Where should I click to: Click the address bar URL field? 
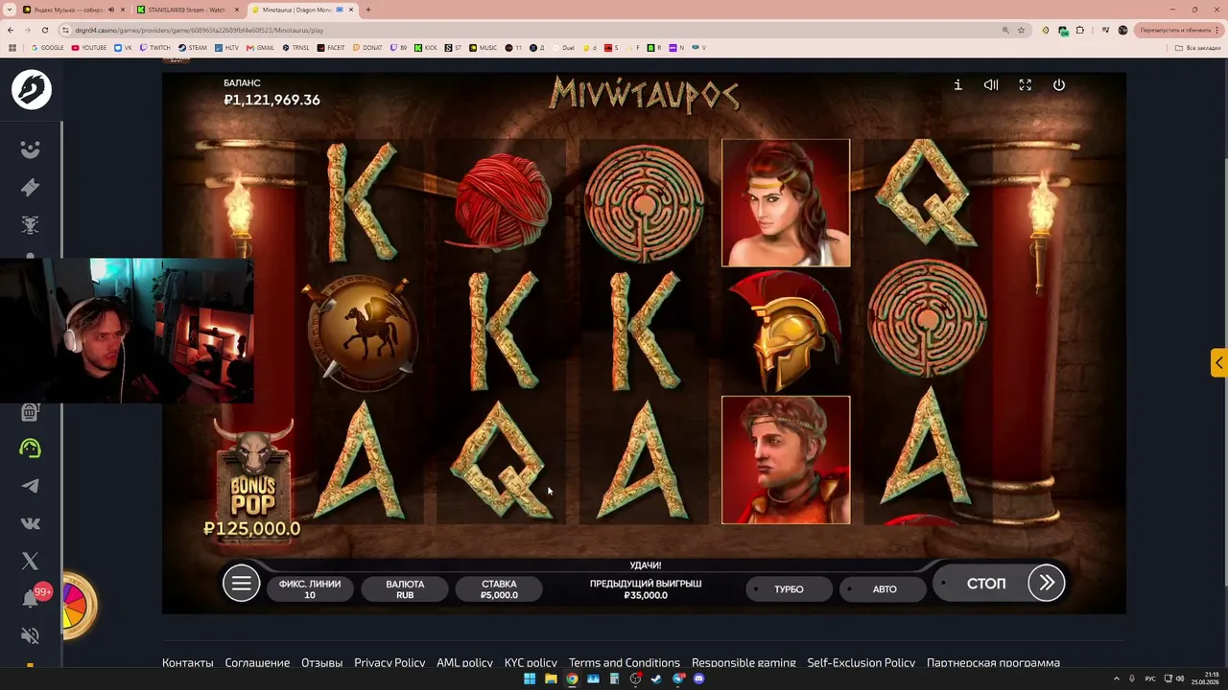pos(528,31)
